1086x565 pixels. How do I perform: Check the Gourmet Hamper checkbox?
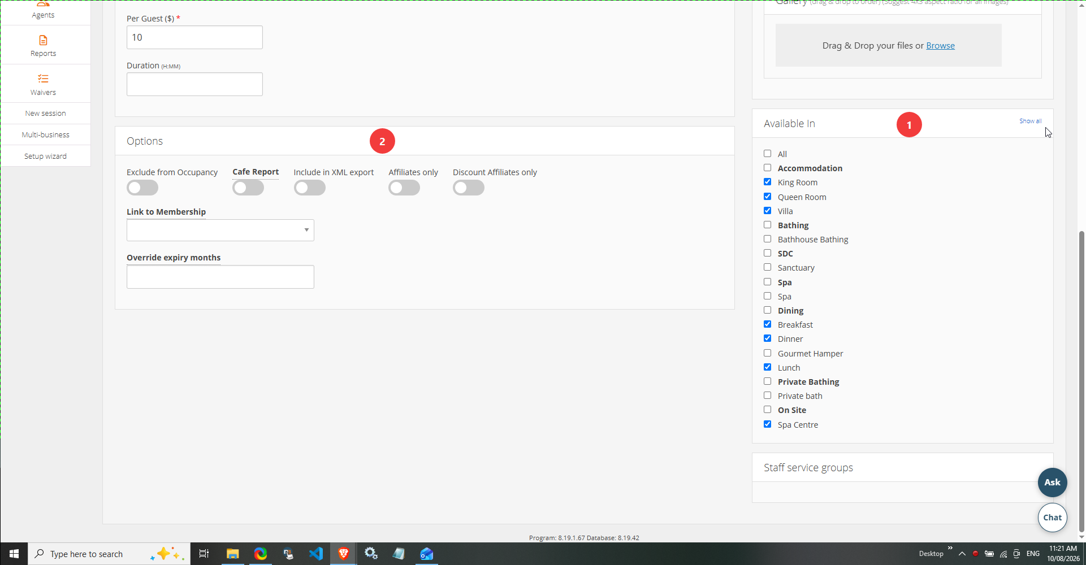767,353
